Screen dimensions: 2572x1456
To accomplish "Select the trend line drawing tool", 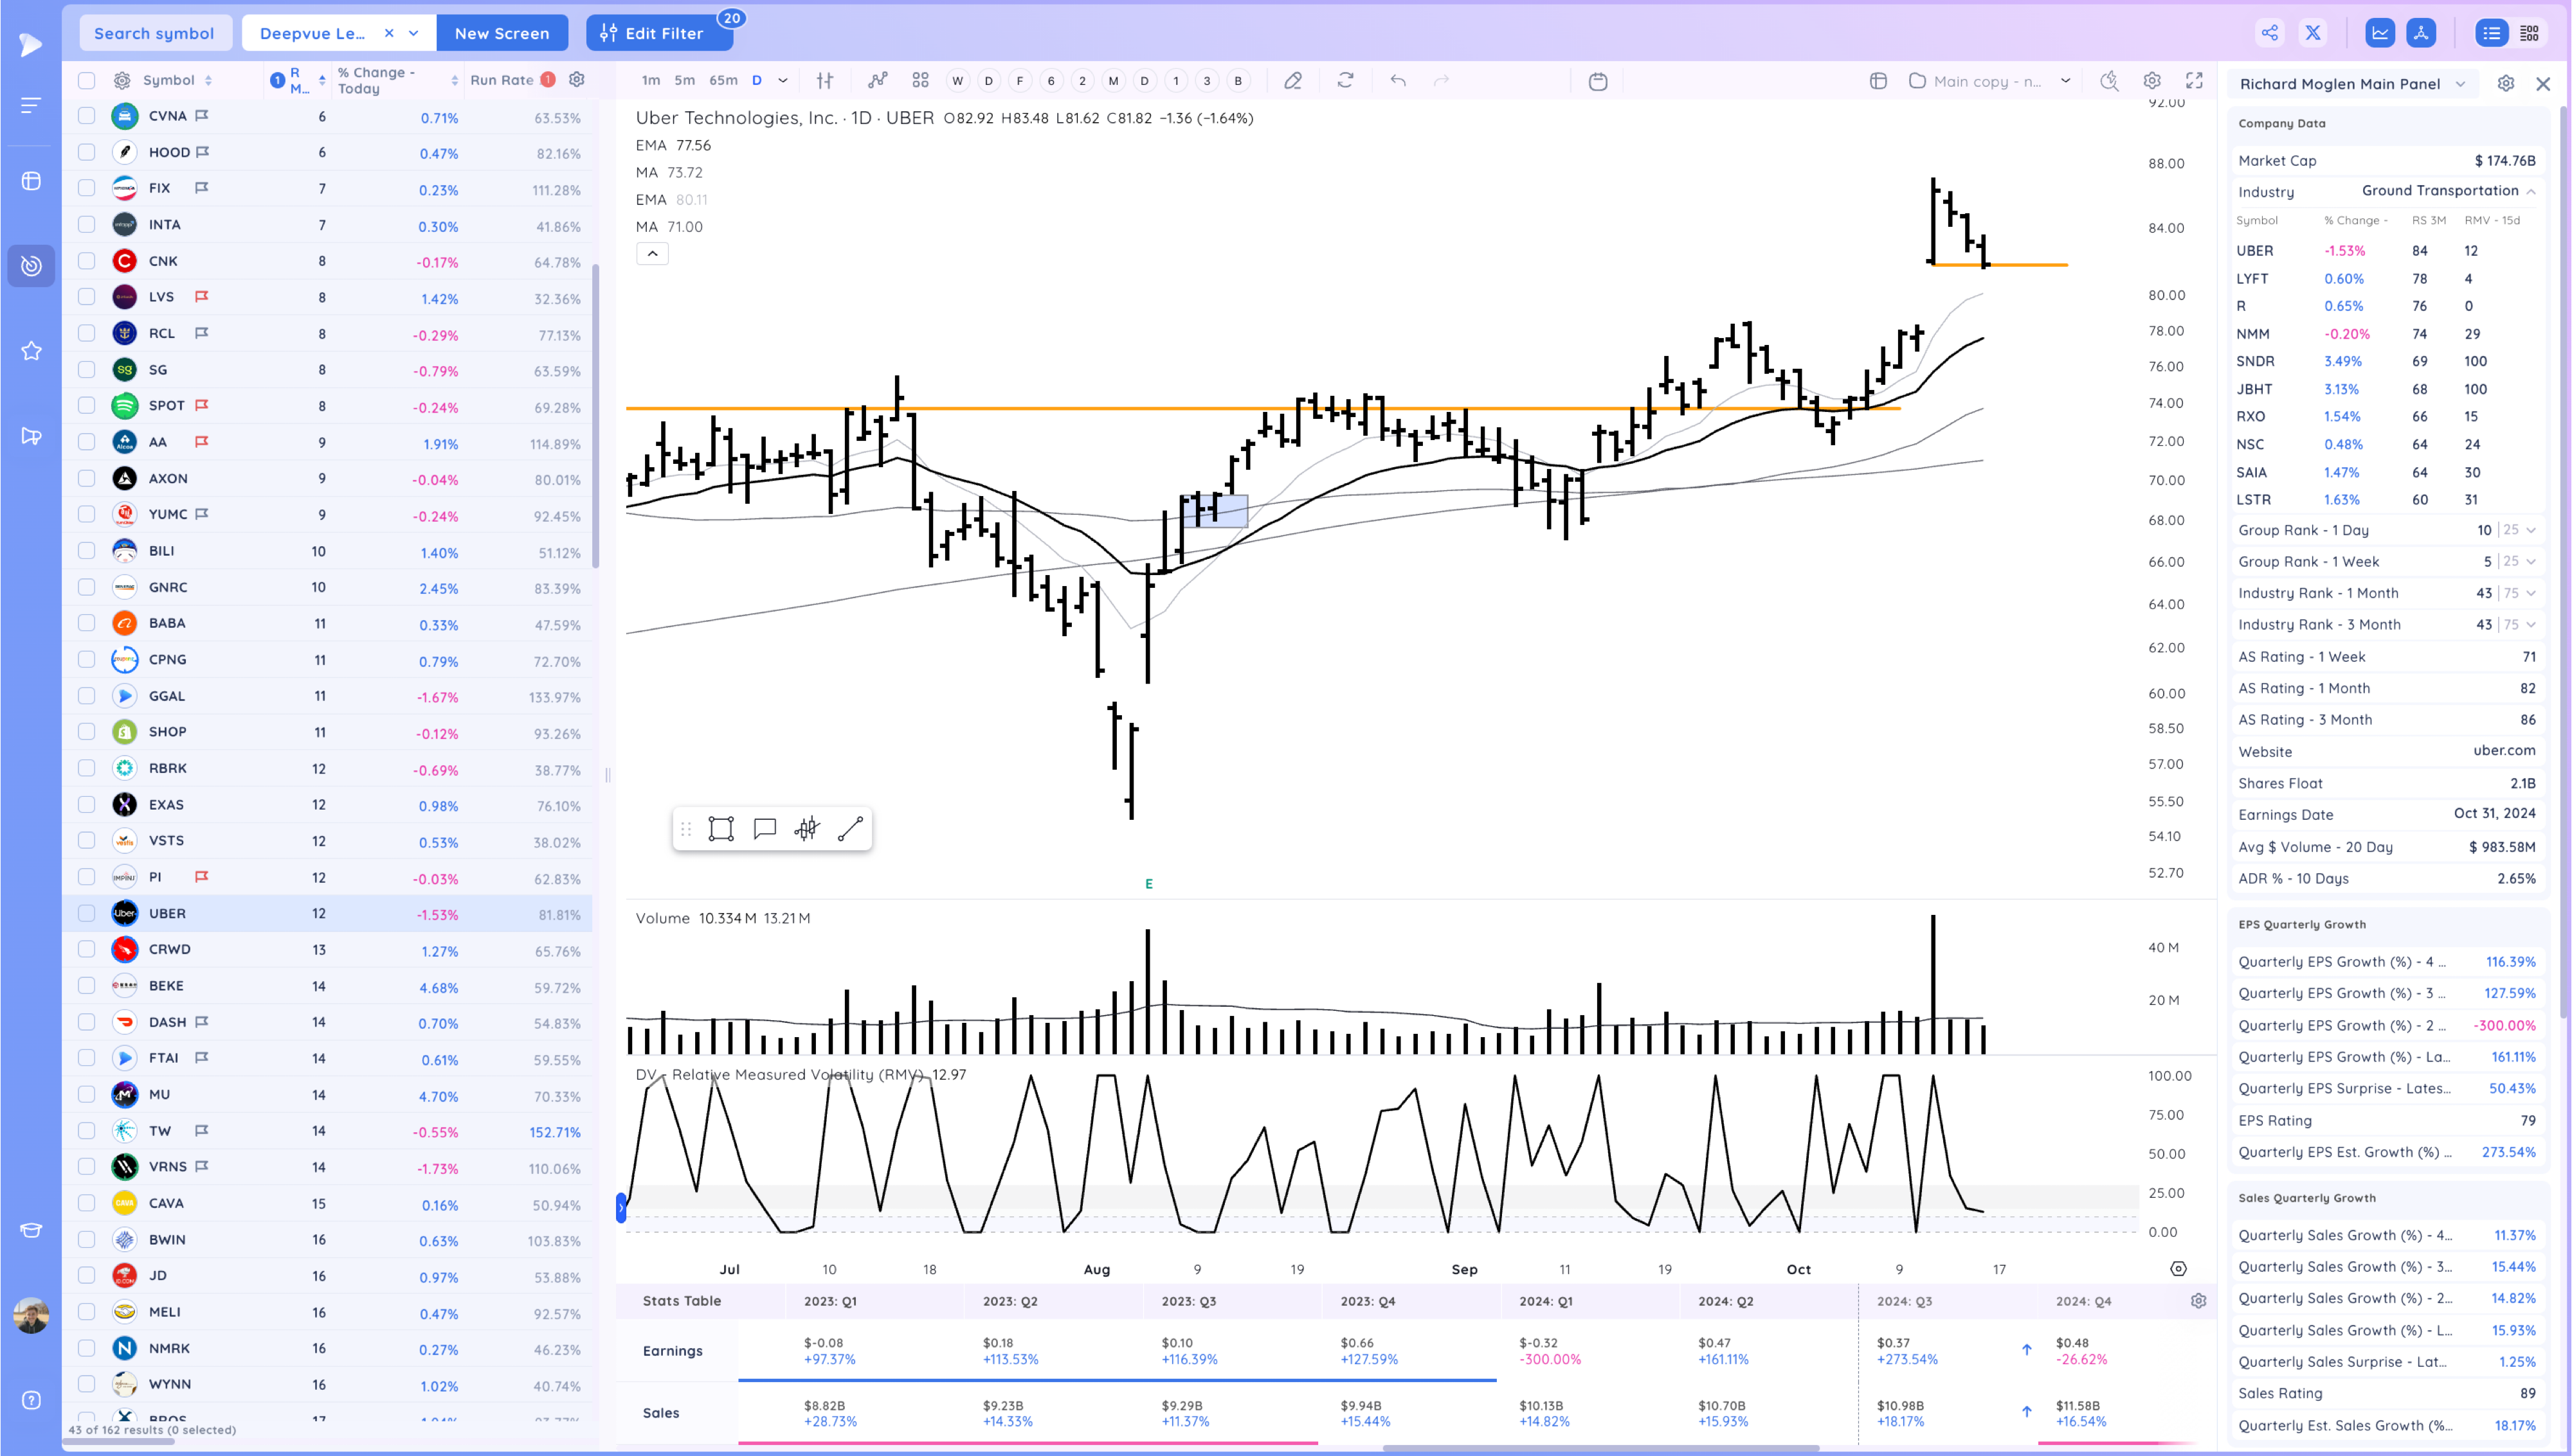I will coord(850,829).
